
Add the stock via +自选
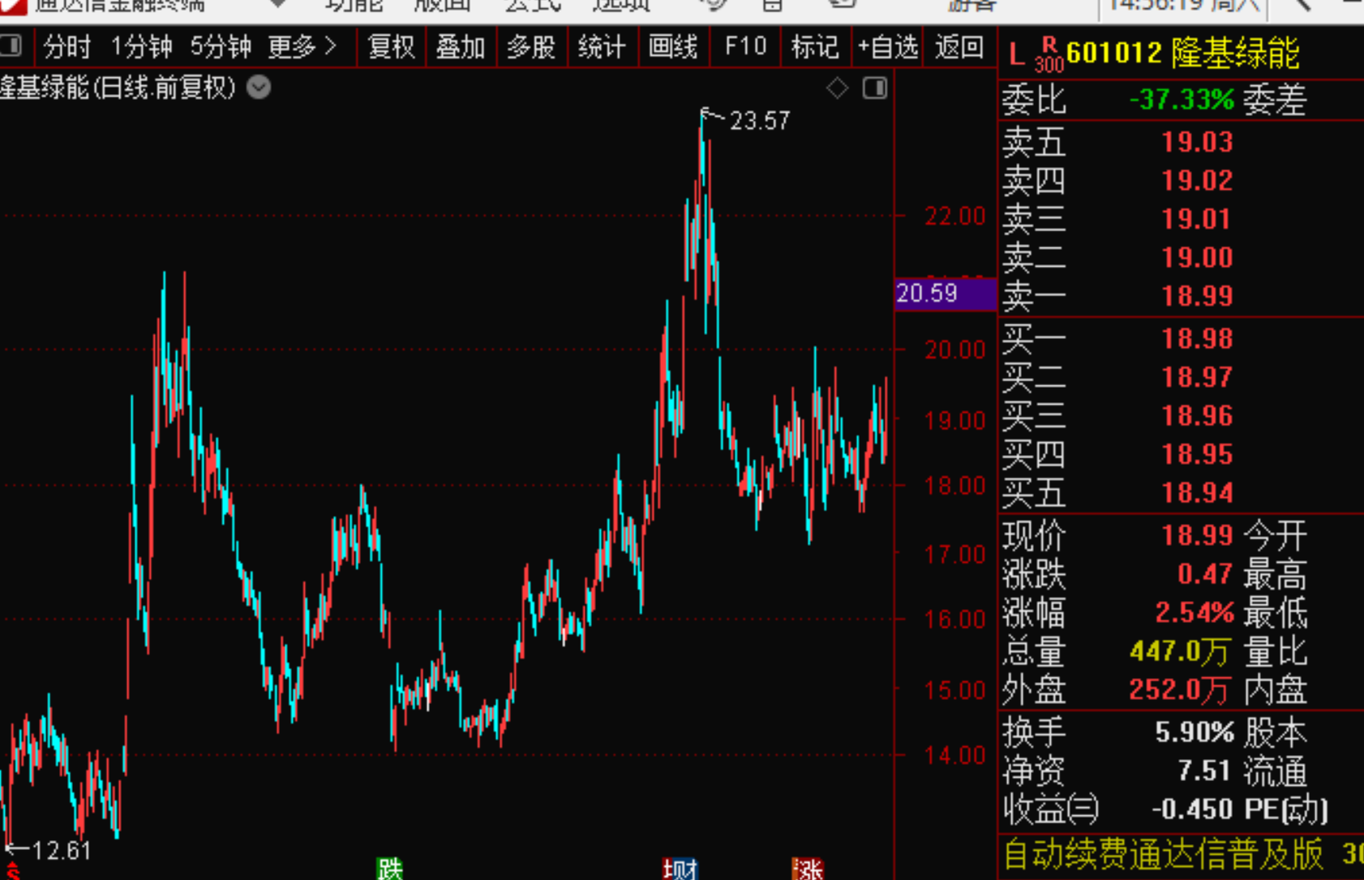888,47
